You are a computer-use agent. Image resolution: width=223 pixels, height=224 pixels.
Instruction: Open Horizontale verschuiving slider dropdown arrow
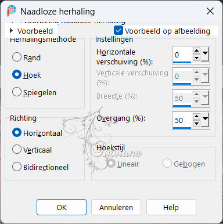click(205, 55)
